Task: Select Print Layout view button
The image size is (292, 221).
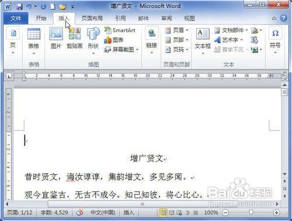Action: [164, 213]
